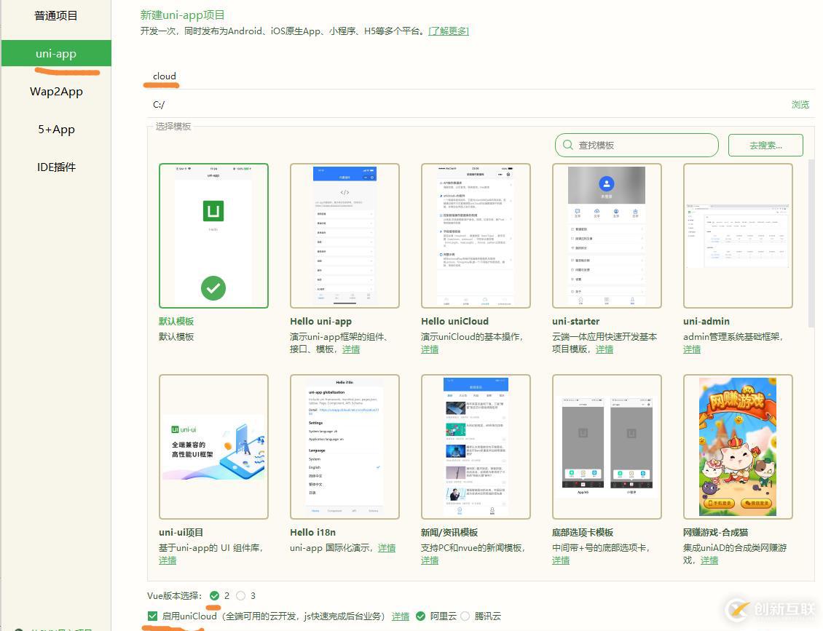Switch to Wap2App project type
Image resolution: width=823 pixels, height=631 pixels.
click(56, 91)
